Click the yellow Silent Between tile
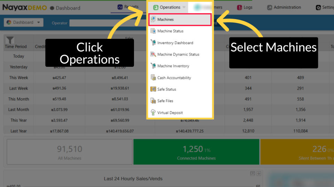334x187 pixels. click(297, 152)
